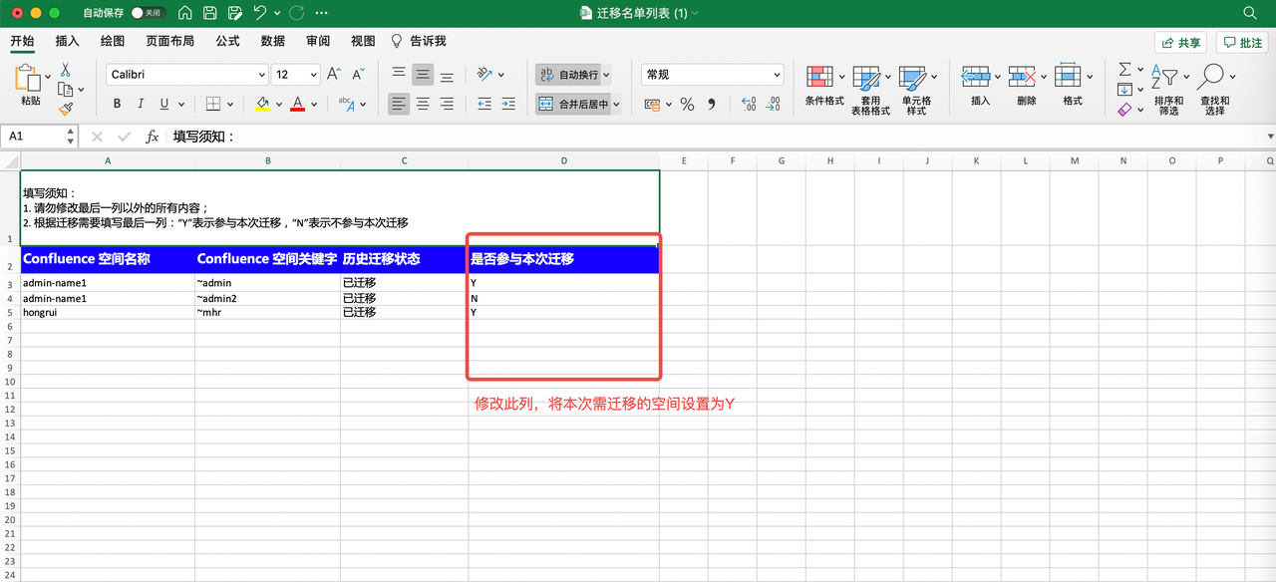Screen dimensions: 1276x582
Task: Increase decimal places
Action: tap(749, 104)
